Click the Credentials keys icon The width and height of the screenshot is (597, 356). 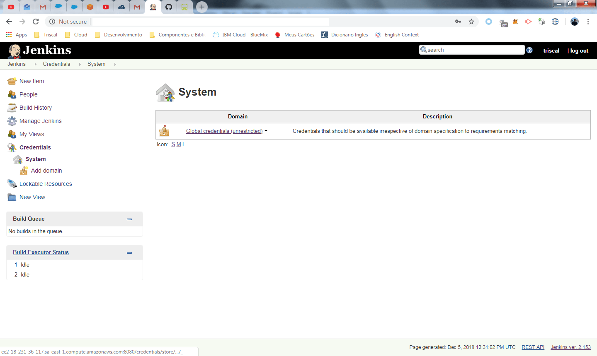tap(12, 147)
